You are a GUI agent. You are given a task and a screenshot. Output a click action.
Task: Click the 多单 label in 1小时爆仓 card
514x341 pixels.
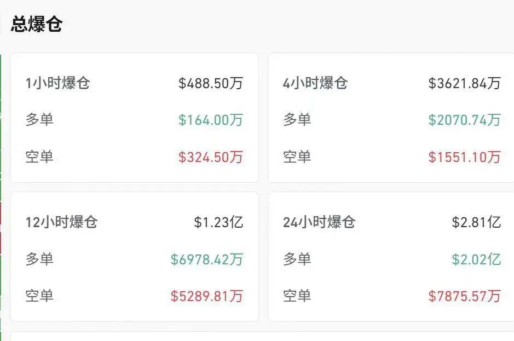pos(39,120)
